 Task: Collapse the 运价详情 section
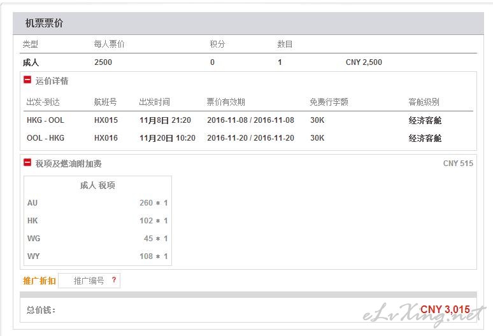[x=27, y=80]
